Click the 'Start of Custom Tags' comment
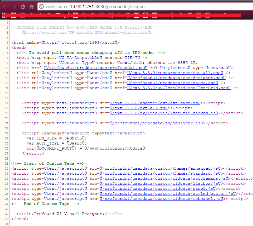This screenshot has height=226, width=253. point(48,163)
